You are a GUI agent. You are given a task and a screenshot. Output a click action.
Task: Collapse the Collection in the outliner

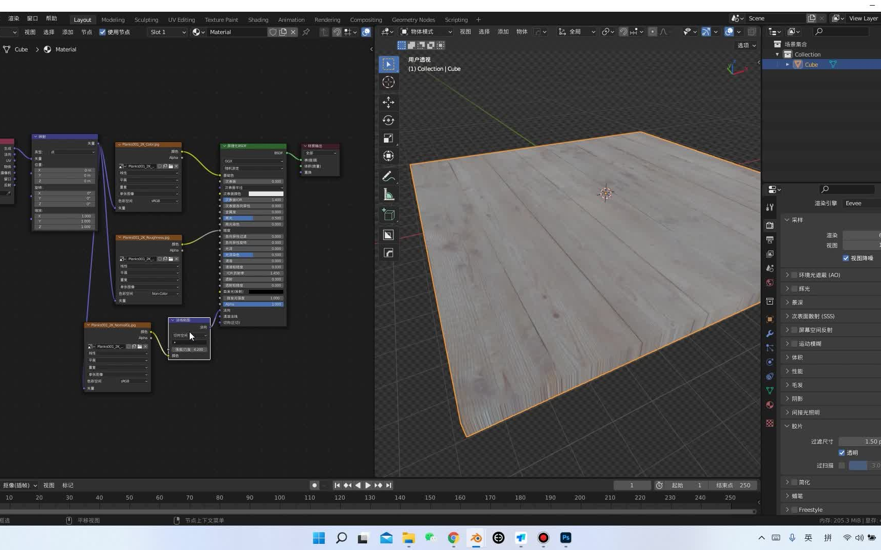click(778, 54)
